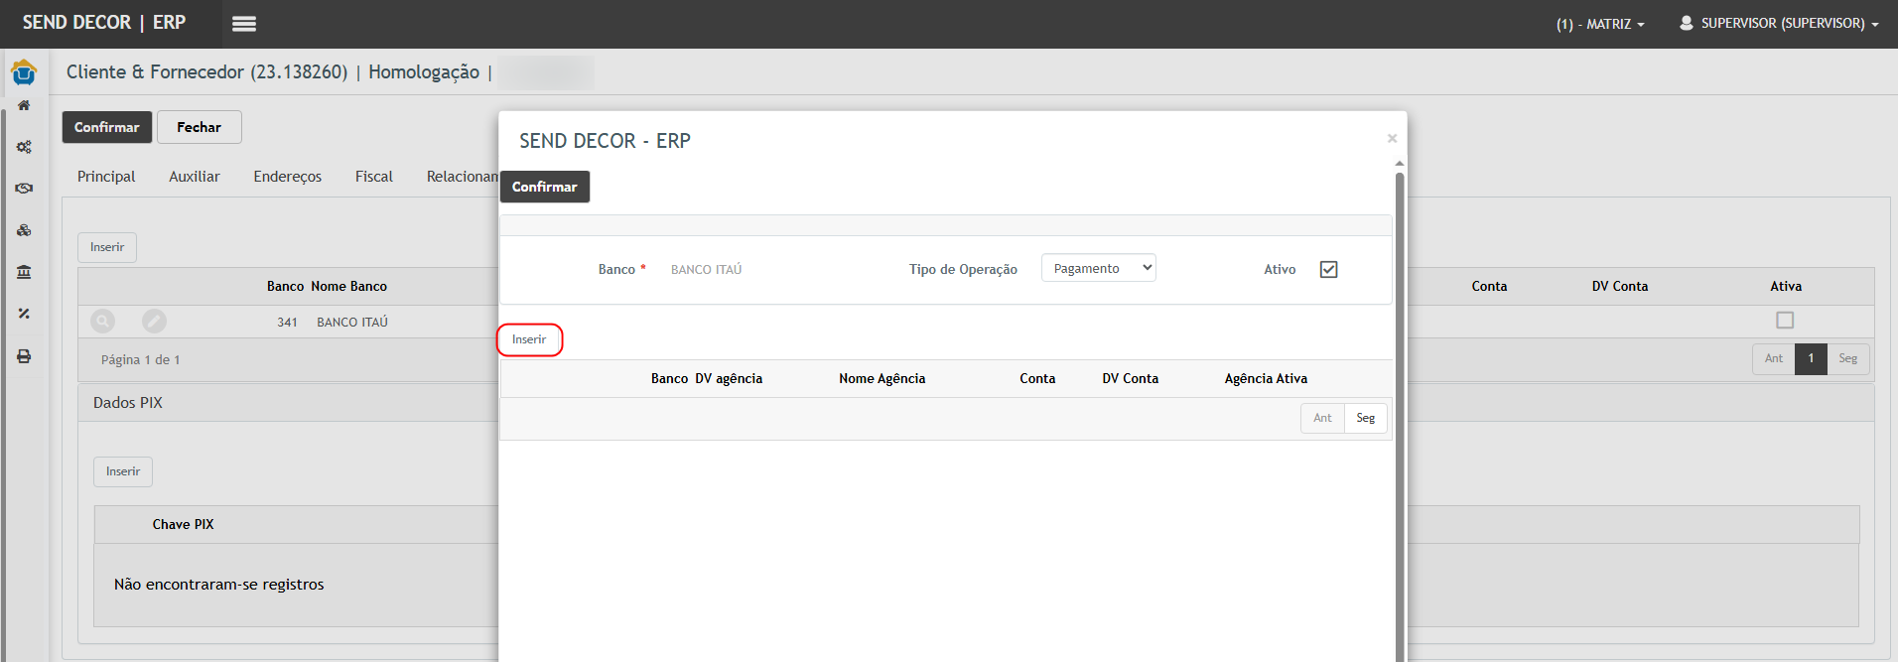Click the Fechar button
Viewport: 1898px width, 662px height.
click(x=200, y=127)
